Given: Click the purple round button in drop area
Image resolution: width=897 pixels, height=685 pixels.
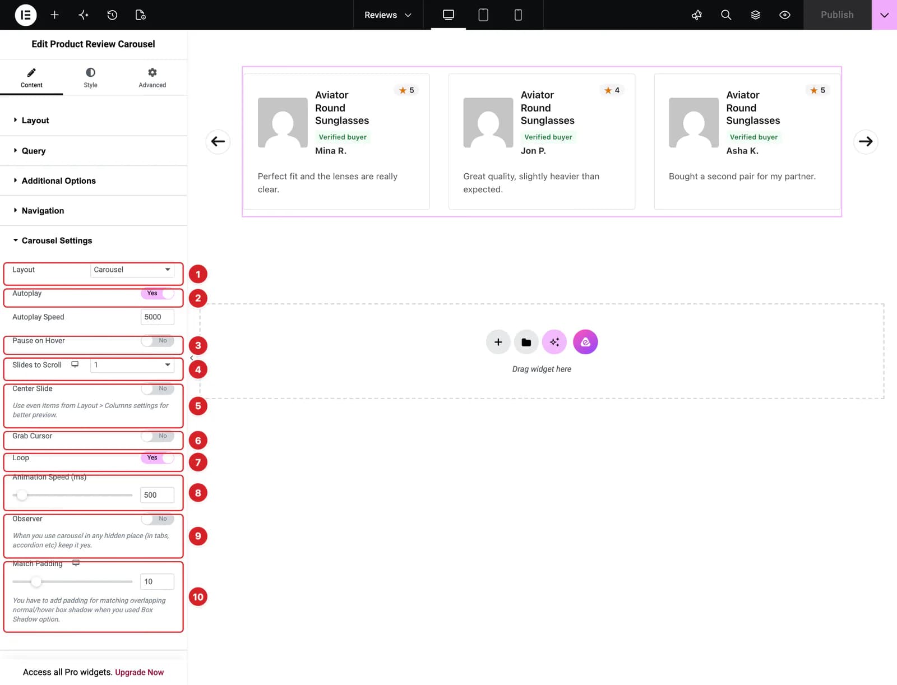Looking at the screenshot, I should (585, 342).
